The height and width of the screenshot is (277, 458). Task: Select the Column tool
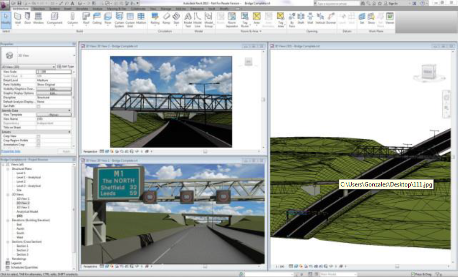pos(73,19)
